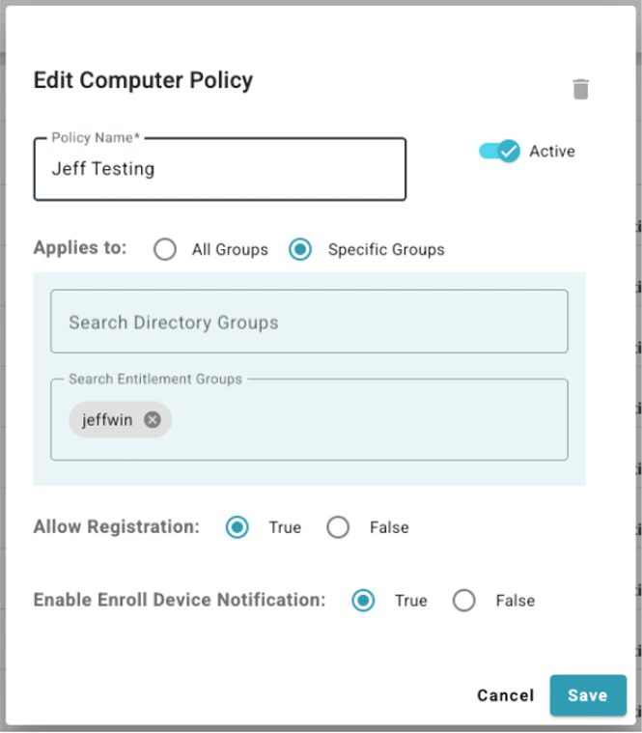Focus the Search Directory Groups field
The height and width of the screenshot is (733, 642).
tap(309, 323)
